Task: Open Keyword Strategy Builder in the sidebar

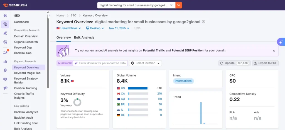Action: click(26, 80)
